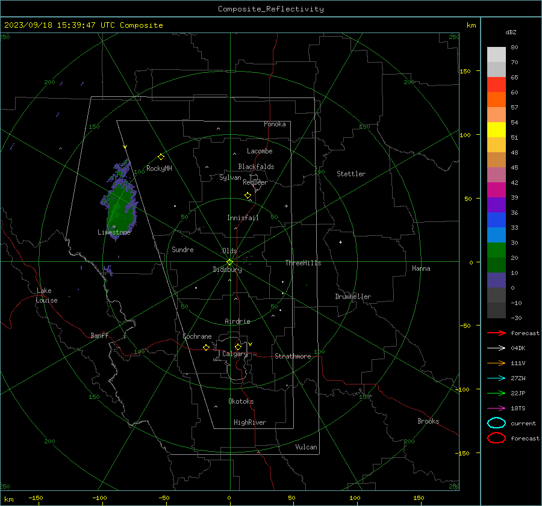
Task: Select the bright yellow swatch in dBZ scale
Action: pos(496,130)
